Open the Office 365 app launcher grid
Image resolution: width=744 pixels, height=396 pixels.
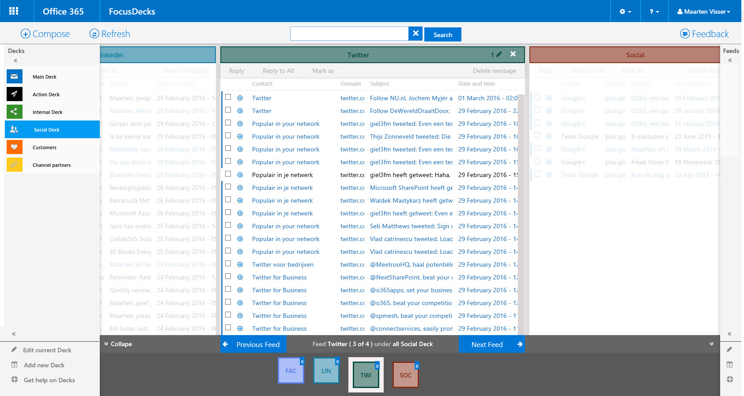(x=14, y=11)
